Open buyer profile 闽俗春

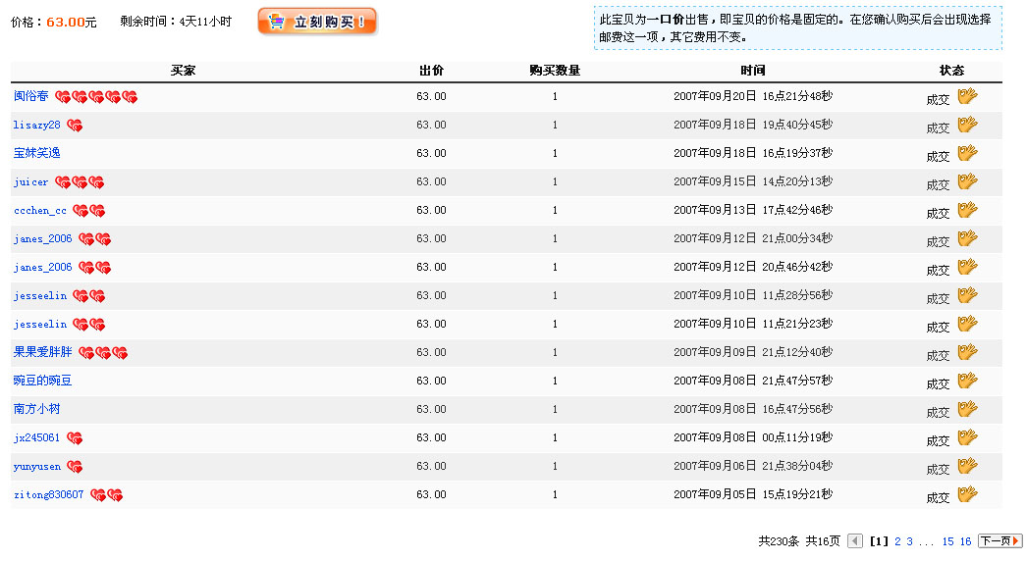click(x=30, y=96)
